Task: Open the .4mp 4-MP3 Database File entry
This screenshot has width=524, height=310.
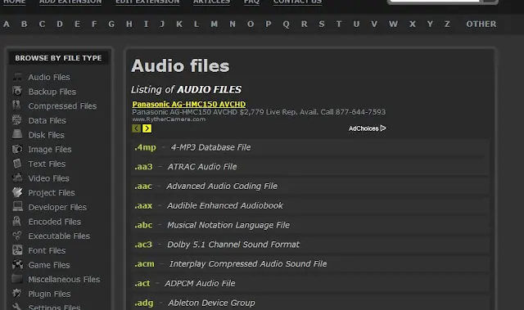Action: tap(310, 147)
